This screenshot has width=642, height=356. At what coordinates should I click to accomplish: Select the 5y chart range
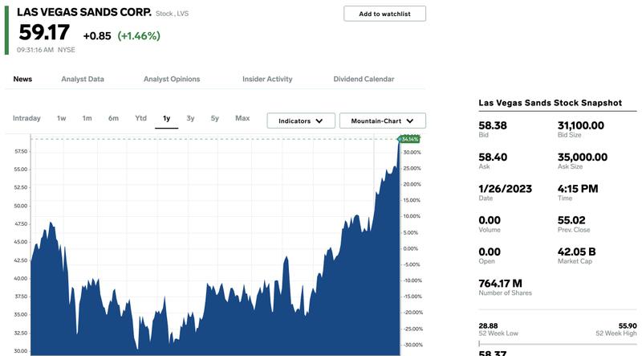pyautogui.click(x=215, y=118)
